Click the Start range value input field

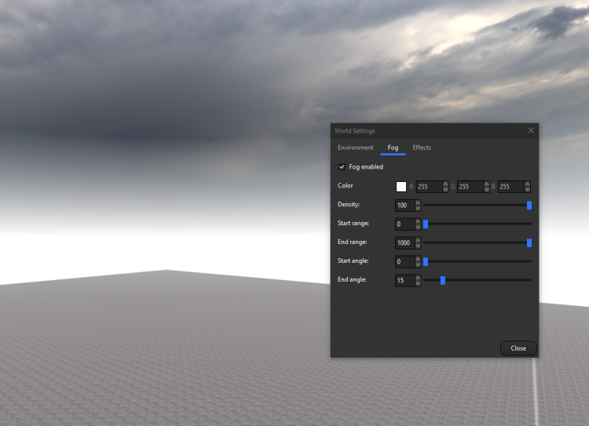[x=404, y=224]
